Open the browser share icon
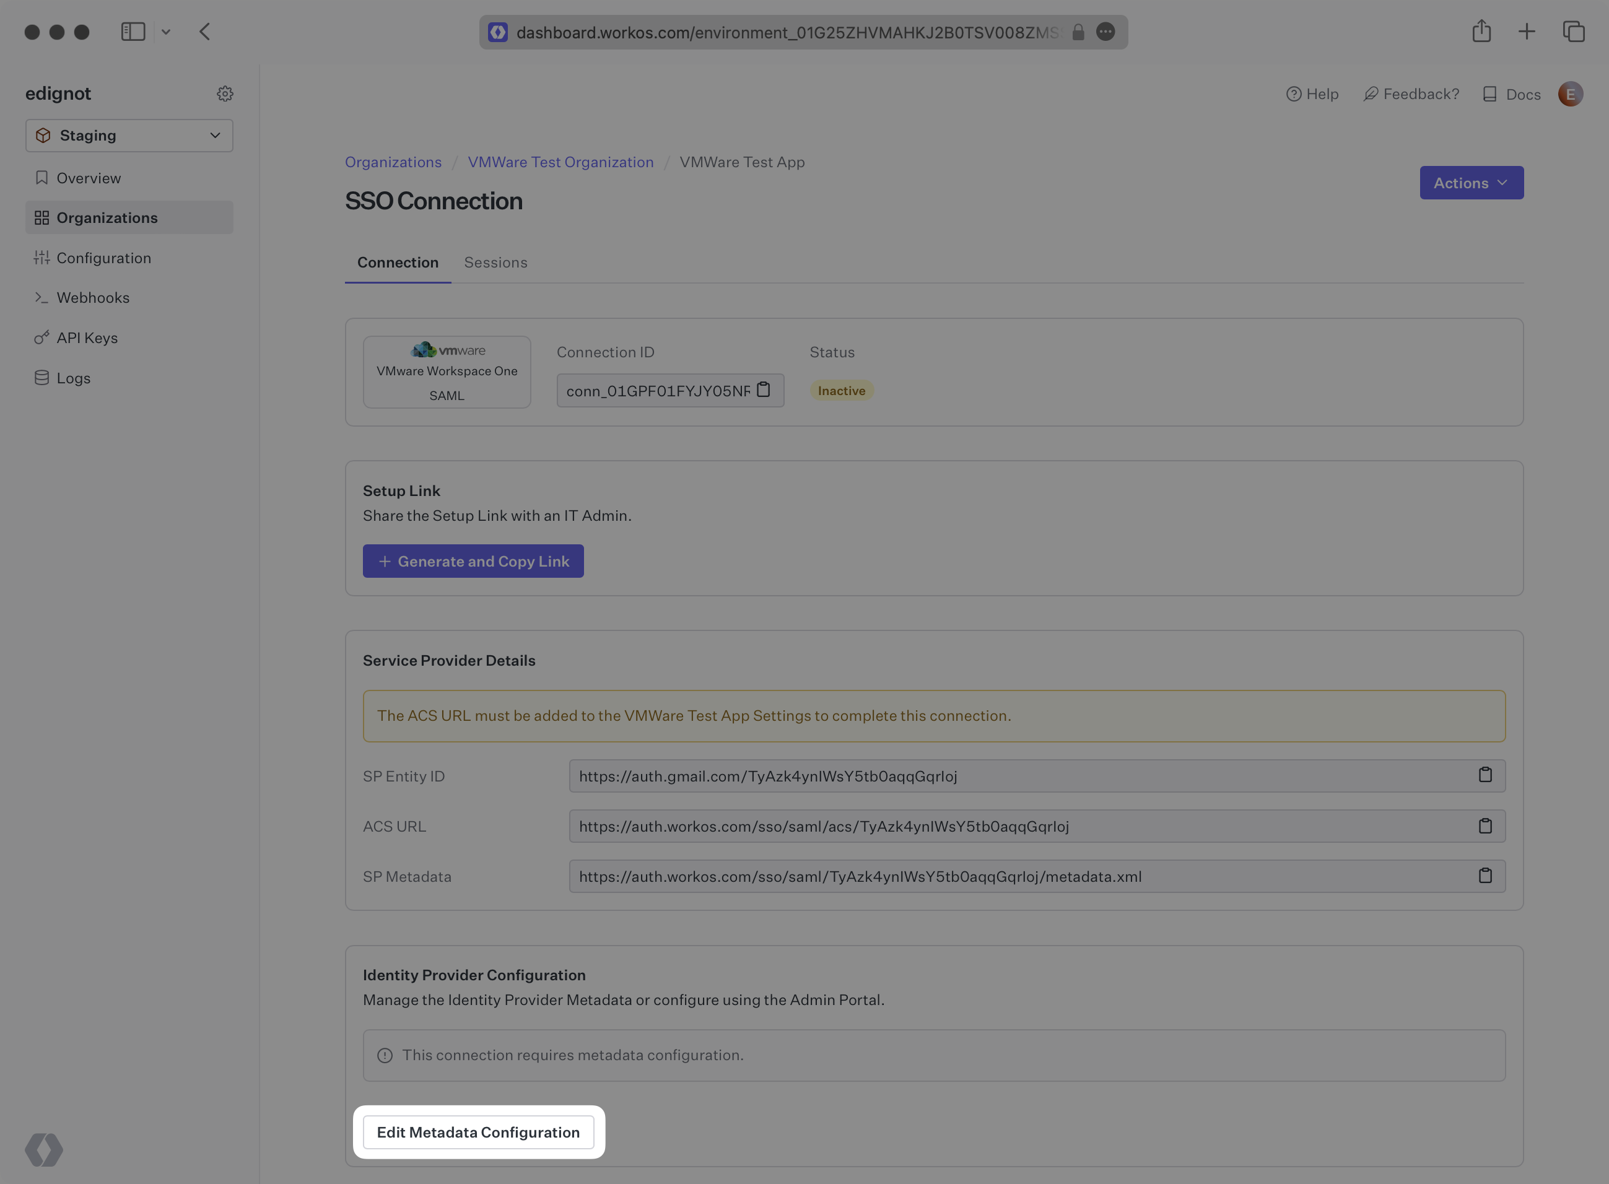 [1481, 32]
